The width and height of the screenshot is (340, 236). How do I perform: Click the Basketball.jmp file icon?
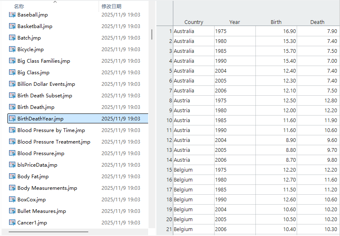coord(12,26)
